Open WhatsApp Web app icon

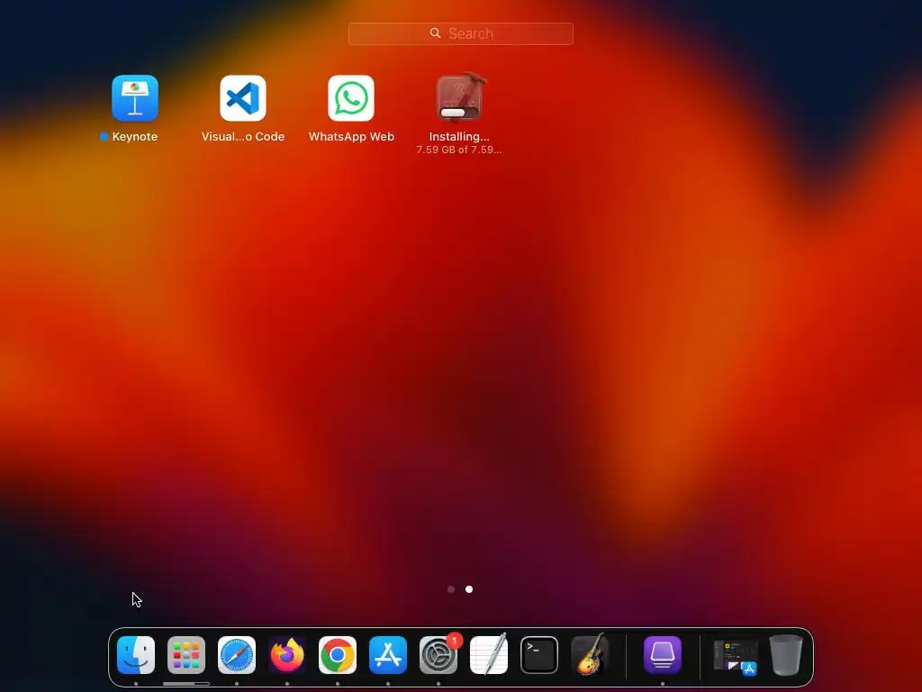pyautogui.click(x=351, y=98)
